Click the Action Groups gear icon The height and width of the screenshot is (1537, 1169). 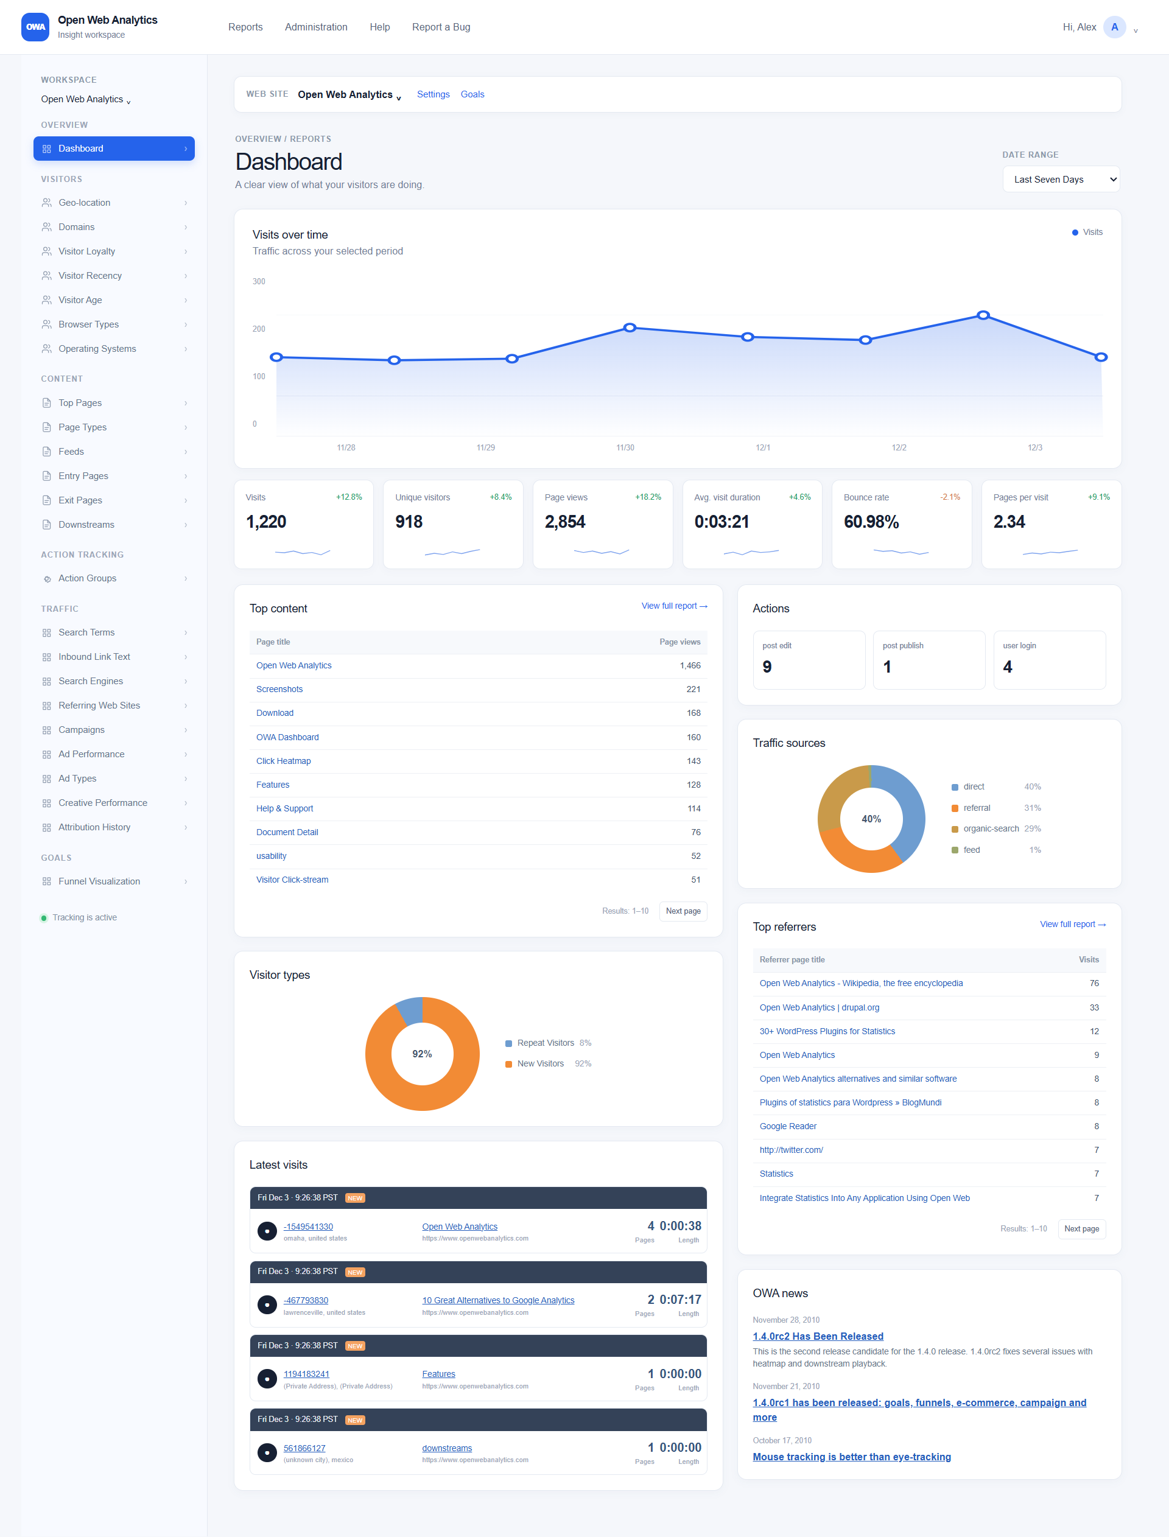(x=47, y=579)
